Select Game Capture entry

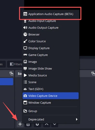tap(50, 55)
